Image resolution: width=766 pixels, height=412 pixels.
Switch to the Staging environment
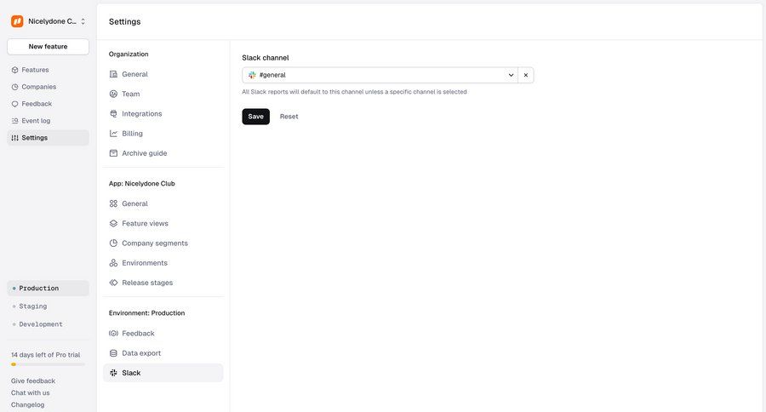[33, 306]
